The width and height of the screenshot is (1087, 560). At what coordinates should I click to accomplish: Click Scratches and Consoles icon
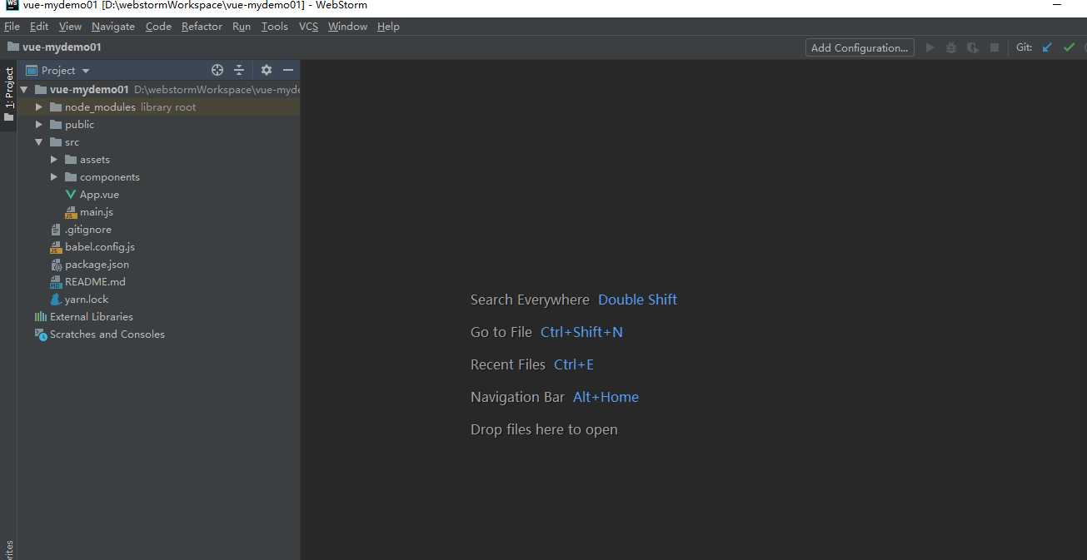pyautogui.click(x=41, y=335)
